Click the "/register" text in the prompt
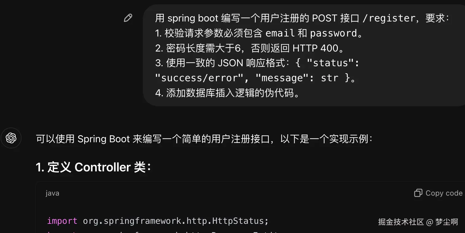 [x=389, y=18]
